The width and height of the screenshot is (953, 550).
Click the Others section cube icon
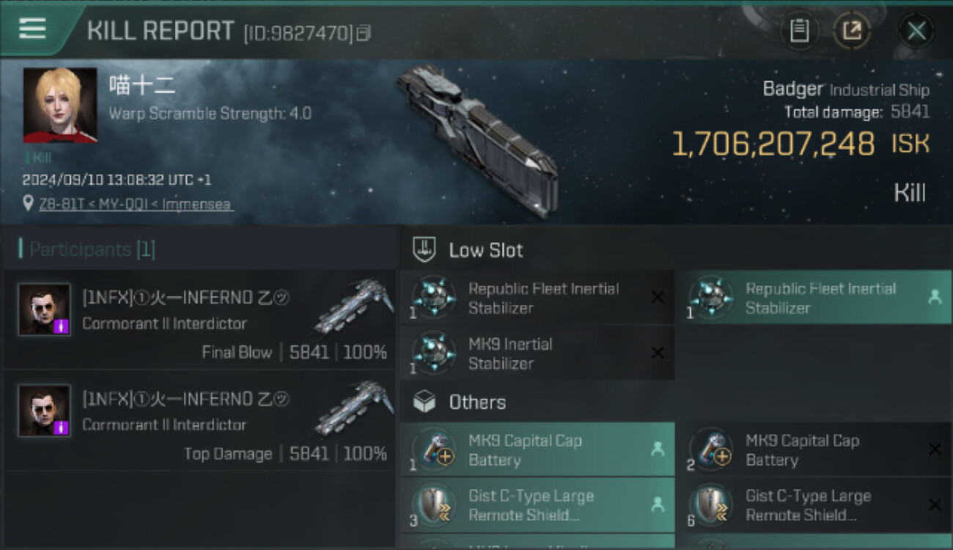click(424, 402)
